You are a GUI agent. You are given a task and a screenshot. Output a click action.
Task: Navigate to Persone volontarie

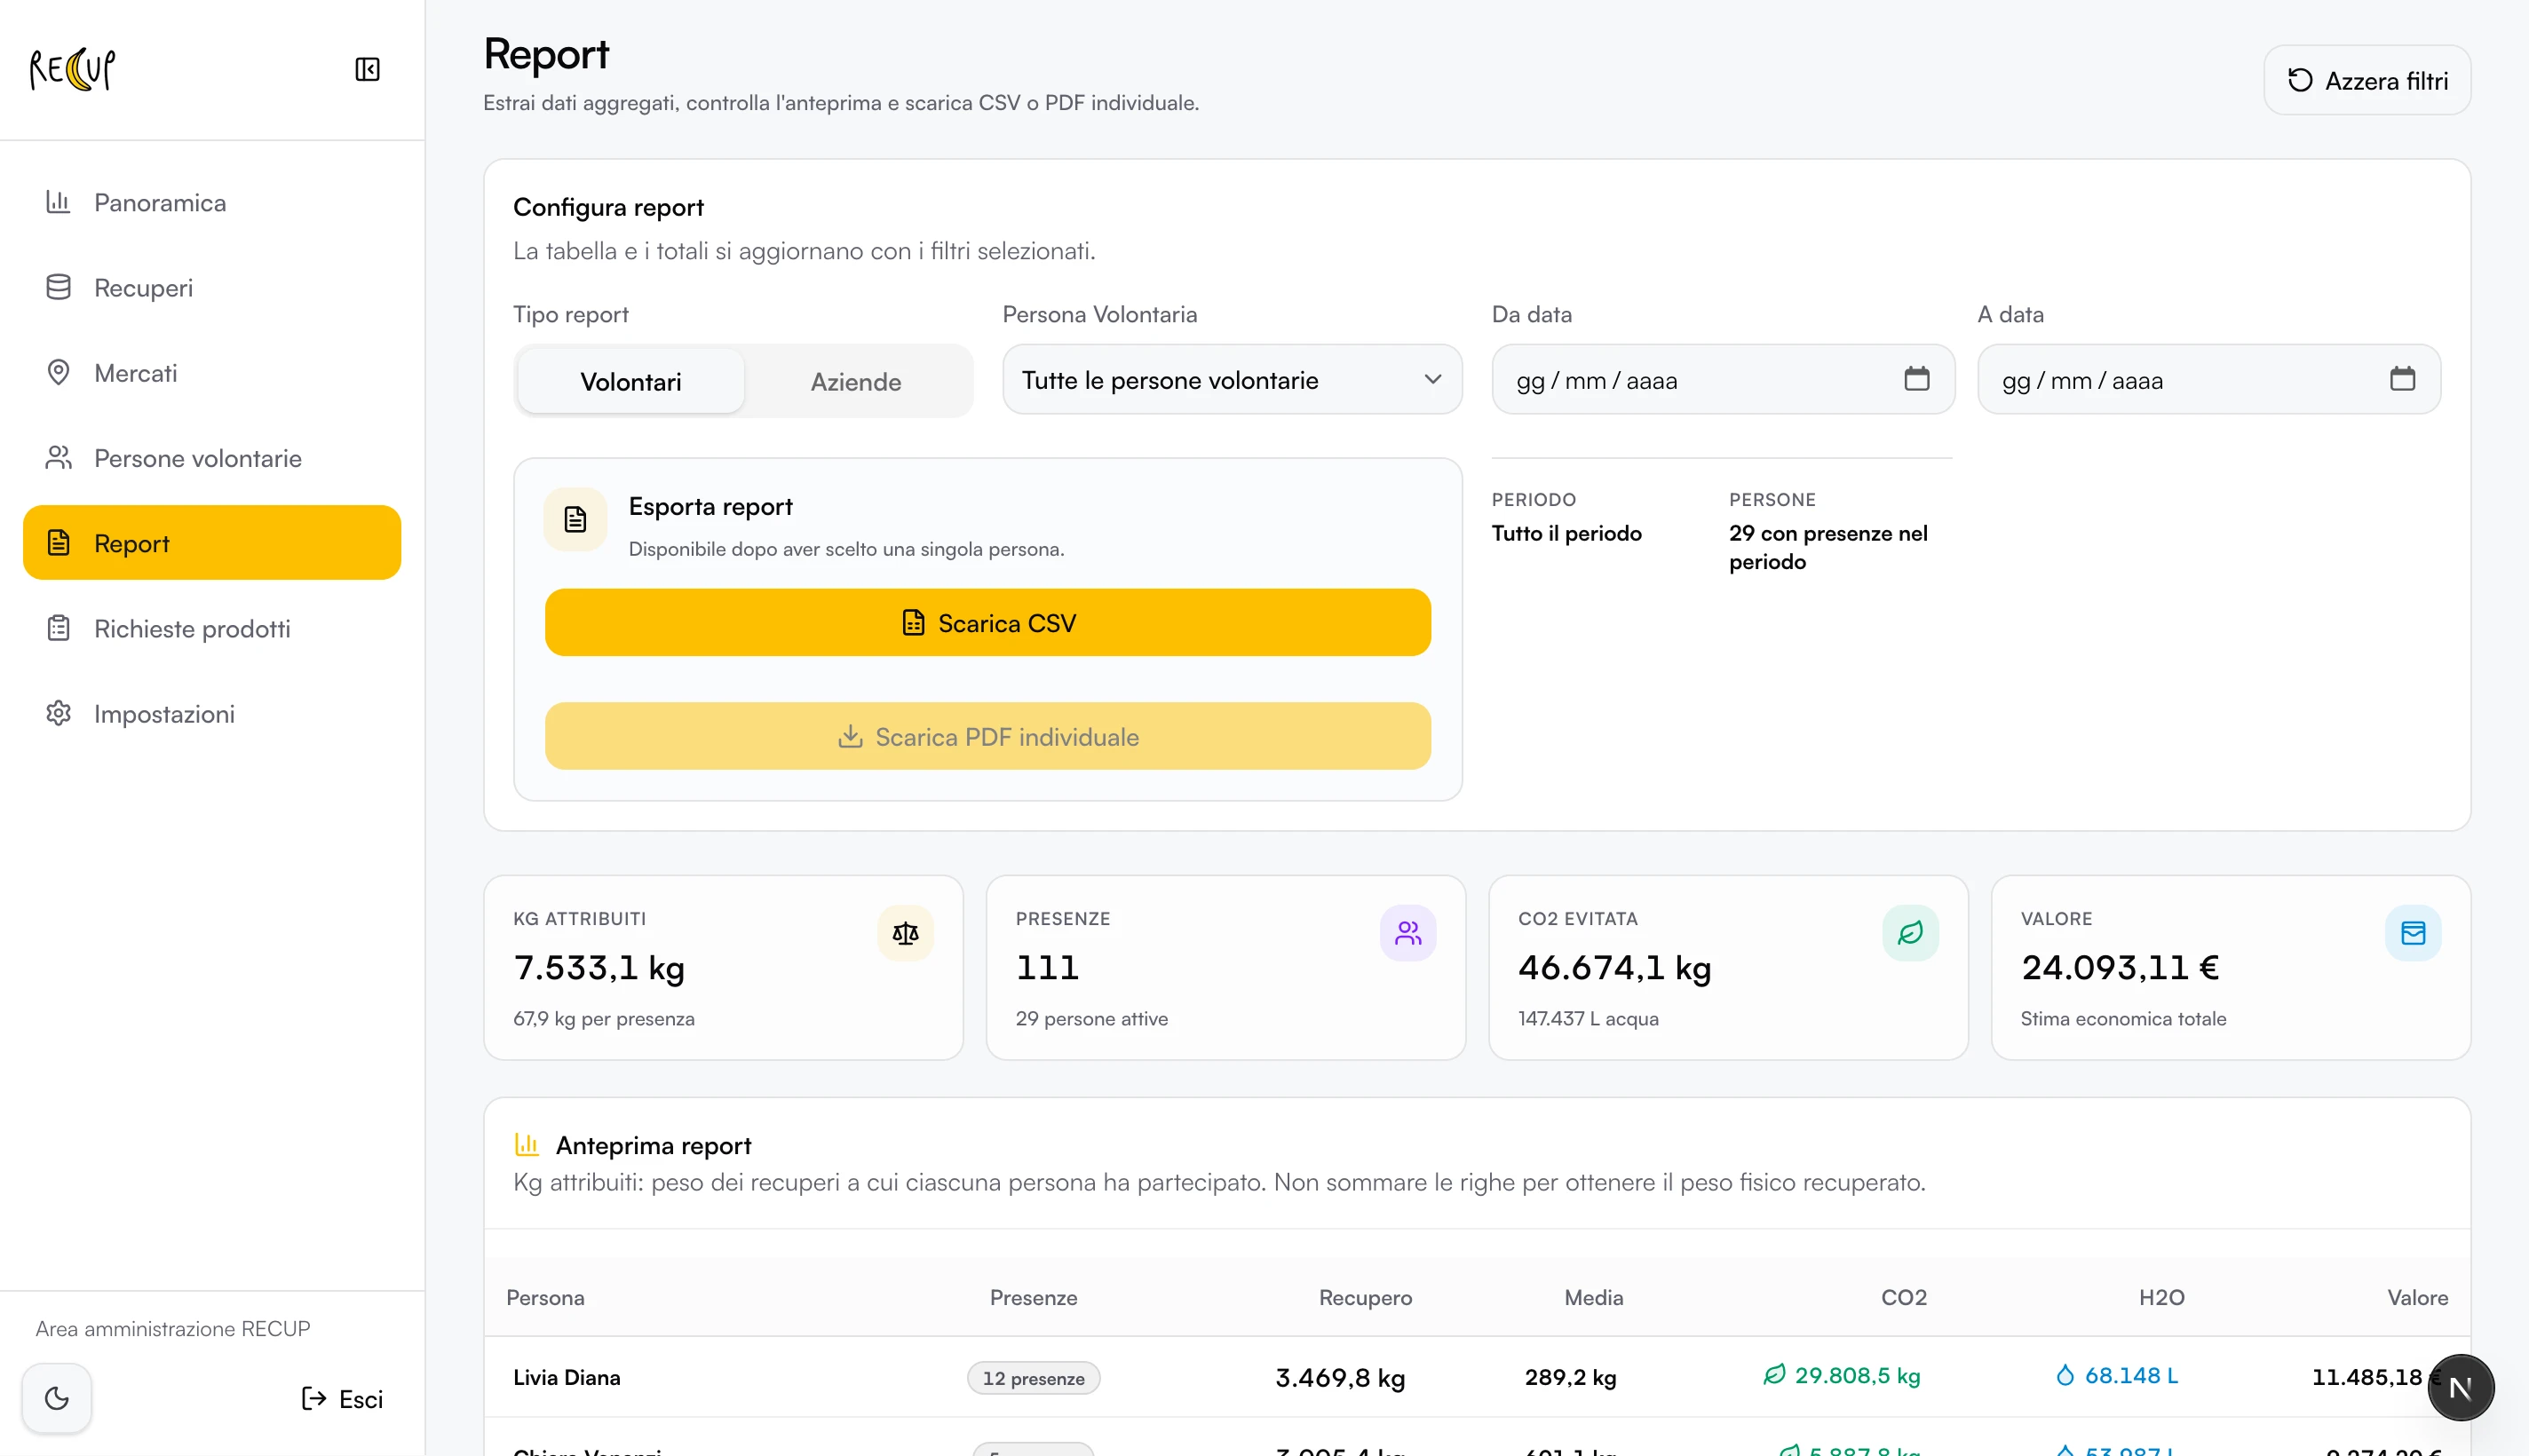pyautogui.click(x=212, y=458)
